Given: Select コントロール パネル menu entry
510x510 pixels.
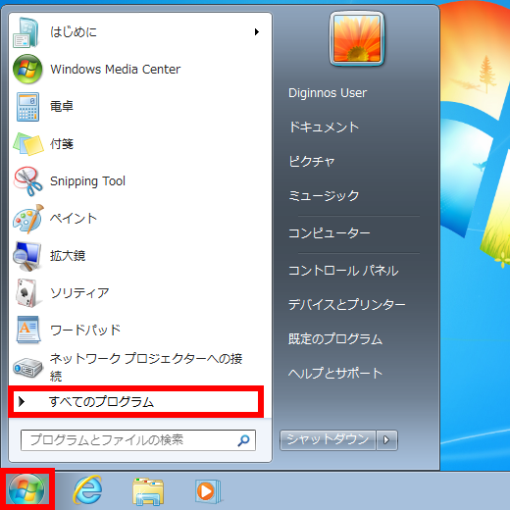Looking at the screenshot, I should 343,271.
